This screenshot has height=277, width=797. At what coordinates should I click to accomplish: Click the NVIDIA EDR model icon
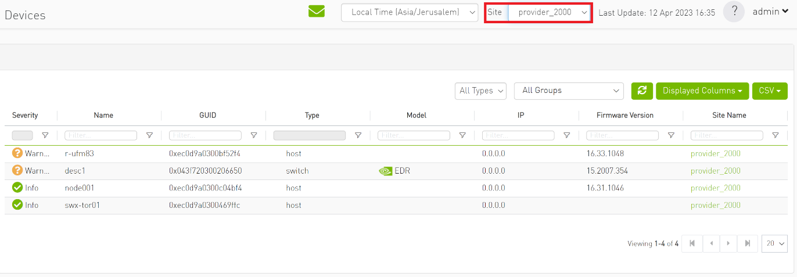coord(385,171)
